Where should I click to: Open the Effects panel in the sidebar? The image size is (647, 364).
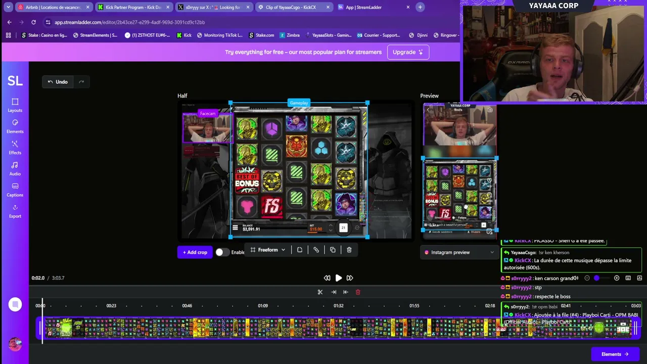pos(15,148)
